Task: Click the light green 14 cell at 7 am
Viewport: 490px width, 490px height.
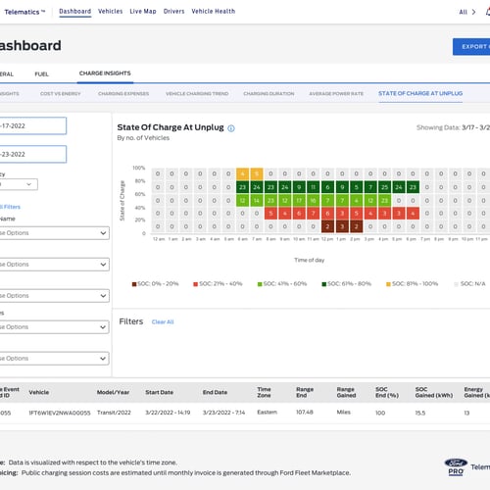Action: pos(257,200)
